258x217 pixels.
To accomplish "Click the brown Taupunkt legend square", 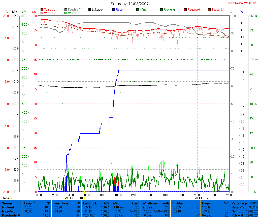I will (x=209, y=10).
